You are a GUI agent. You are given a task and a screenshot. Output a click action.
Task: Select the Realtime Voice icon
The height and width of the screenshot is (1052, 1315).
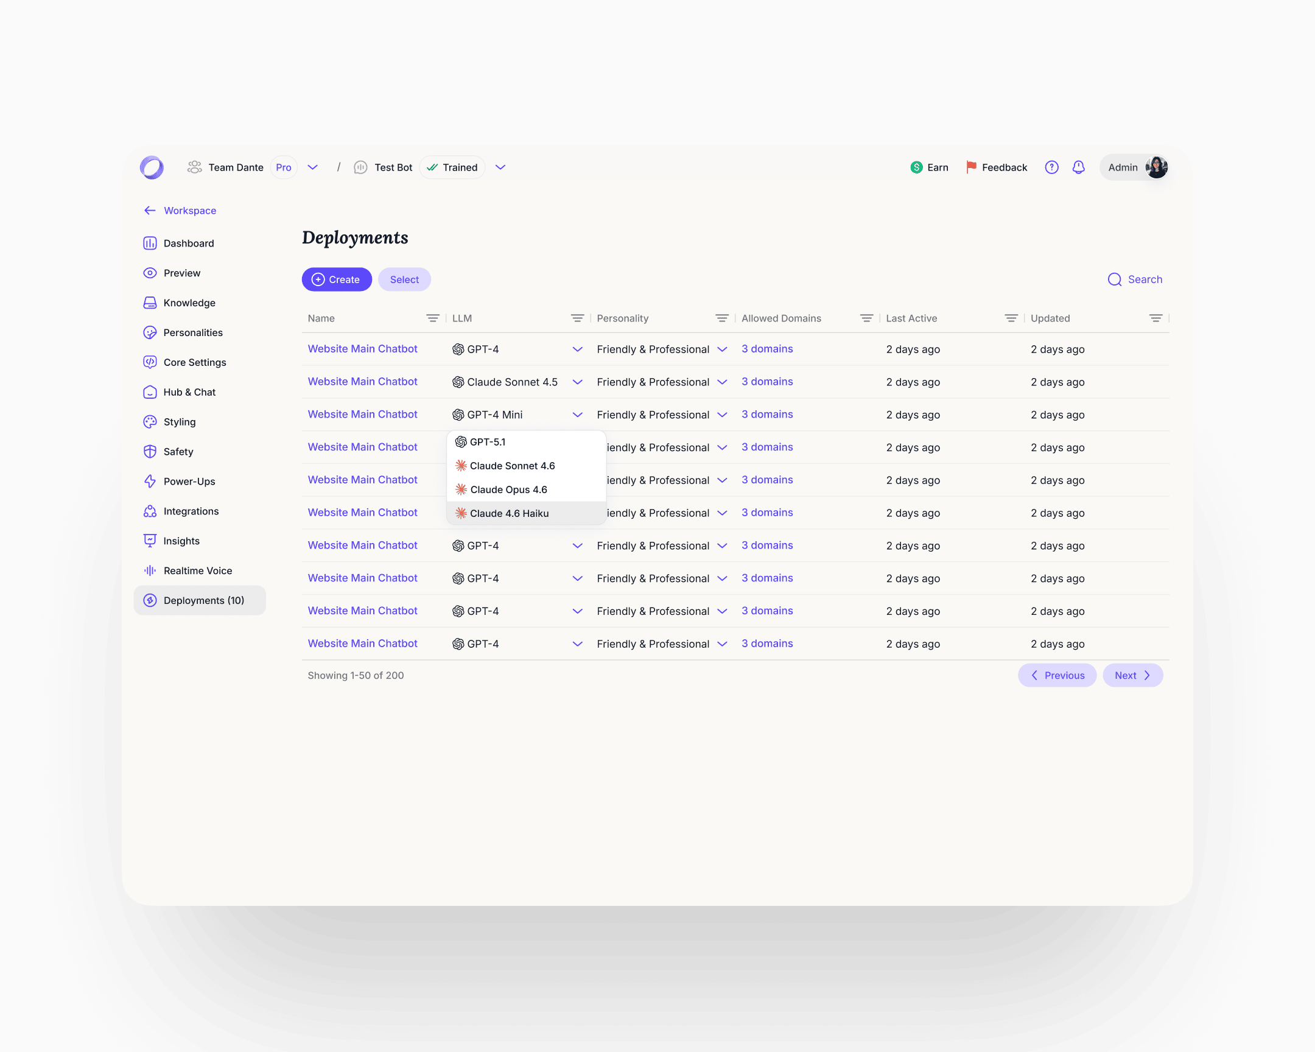[149, 570]
